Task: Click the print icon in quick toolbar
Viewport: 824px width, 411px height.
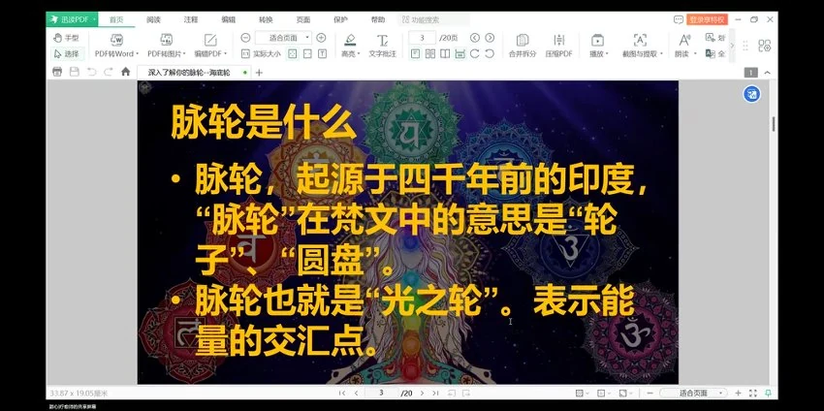Action: 57,72
